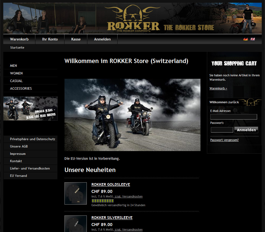Click the ROKKER skull logo in header
The height and width of the screenshot is (232, 265).
click(x=133, y=18)
